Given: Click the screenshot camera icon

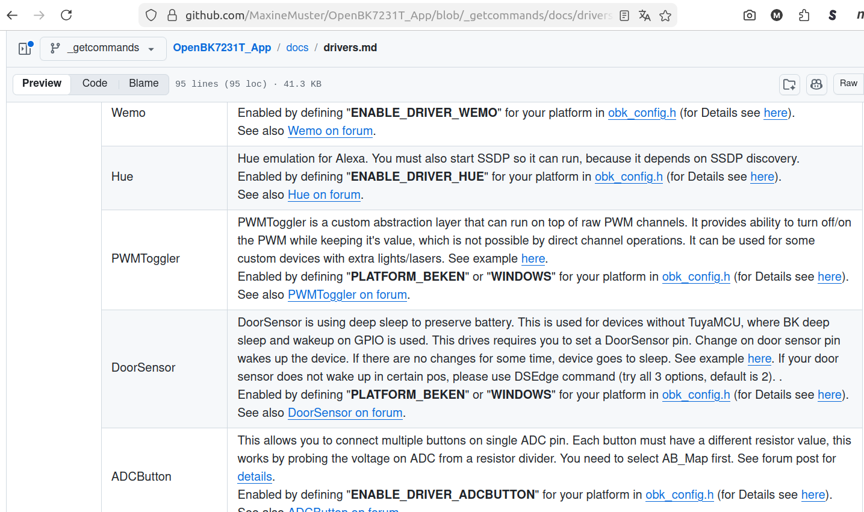Looking at the screenshot, I should pyautogui.click(x=750, y=15).
